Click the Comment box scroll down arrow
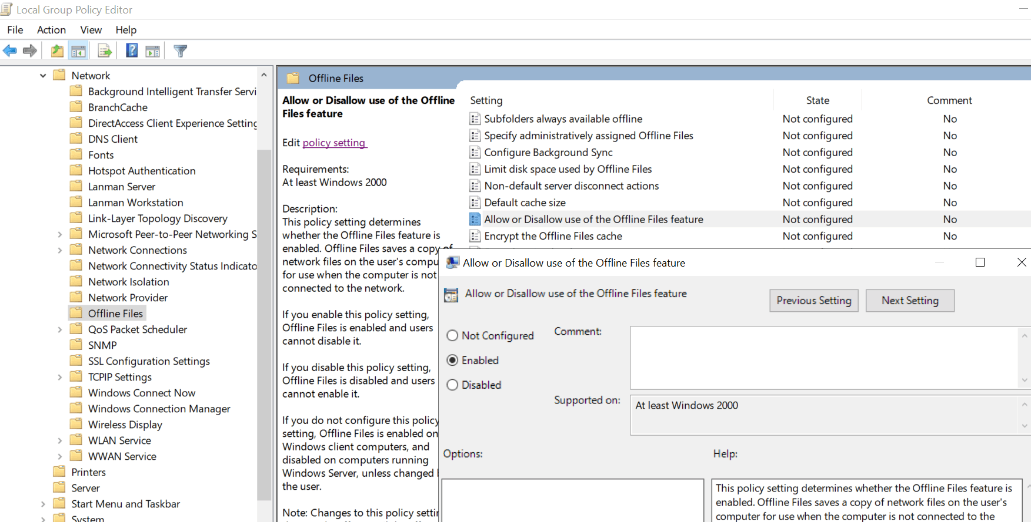The height and width of the screenshot is (522, 1031). pos(1025,380)
